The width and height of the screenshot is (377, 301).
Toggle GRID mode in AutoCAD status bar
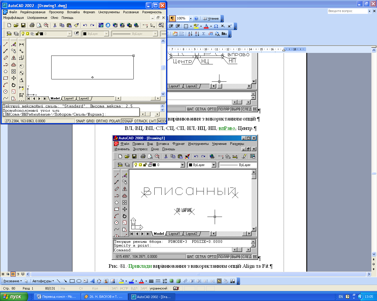tap(90, 121)
